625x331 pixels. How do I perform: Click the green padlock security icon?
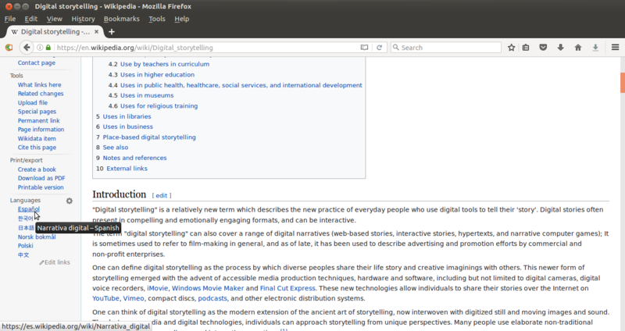48,48
